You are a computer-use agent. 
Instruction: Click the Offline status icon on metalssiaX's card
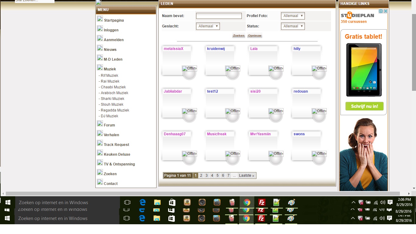pyautogui.click(x=189, y=69)
